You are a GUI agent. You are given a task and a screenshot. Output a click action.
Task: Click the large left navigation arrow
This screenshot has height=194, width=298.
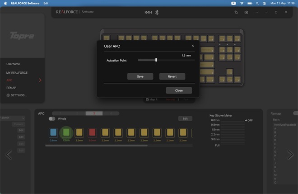[x=9, y=154]
